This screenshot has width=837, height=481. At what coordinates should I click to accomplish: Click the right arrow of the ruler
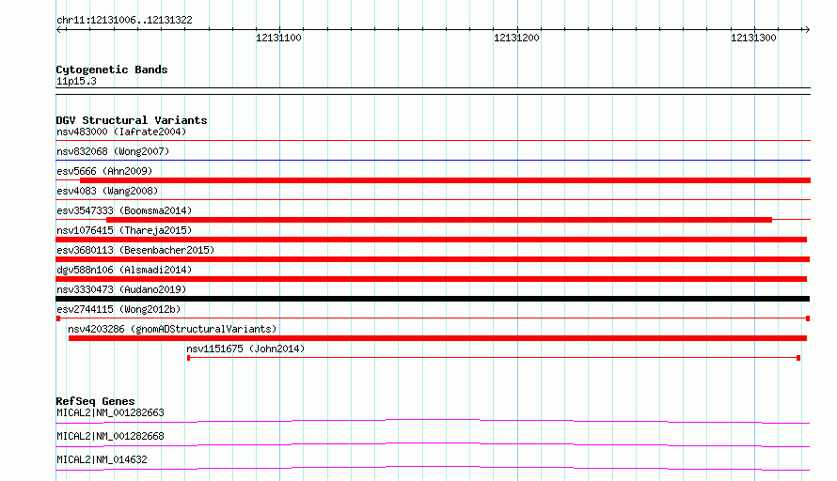(807, 29)
